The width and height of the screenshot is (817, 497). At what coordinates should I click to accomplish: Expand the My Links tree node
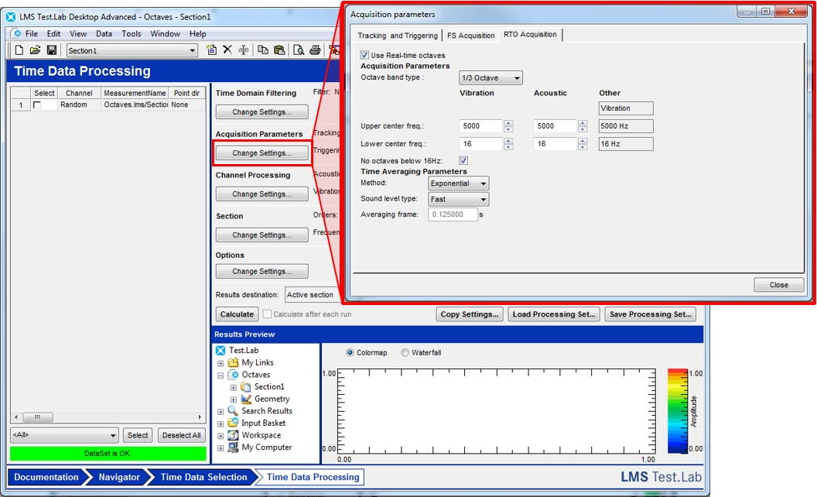click(220, 363)
